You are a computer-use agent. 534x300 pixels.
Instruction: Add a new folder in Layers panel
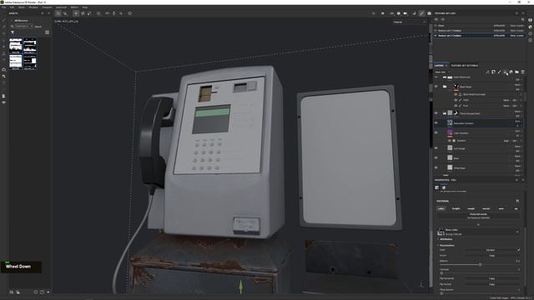point(516,72)
